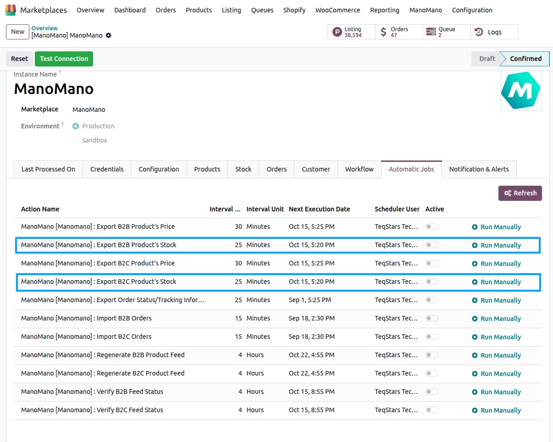553x442 pixels.
Task: Open the Overview breadcrumb link
Action: point(44,28)
